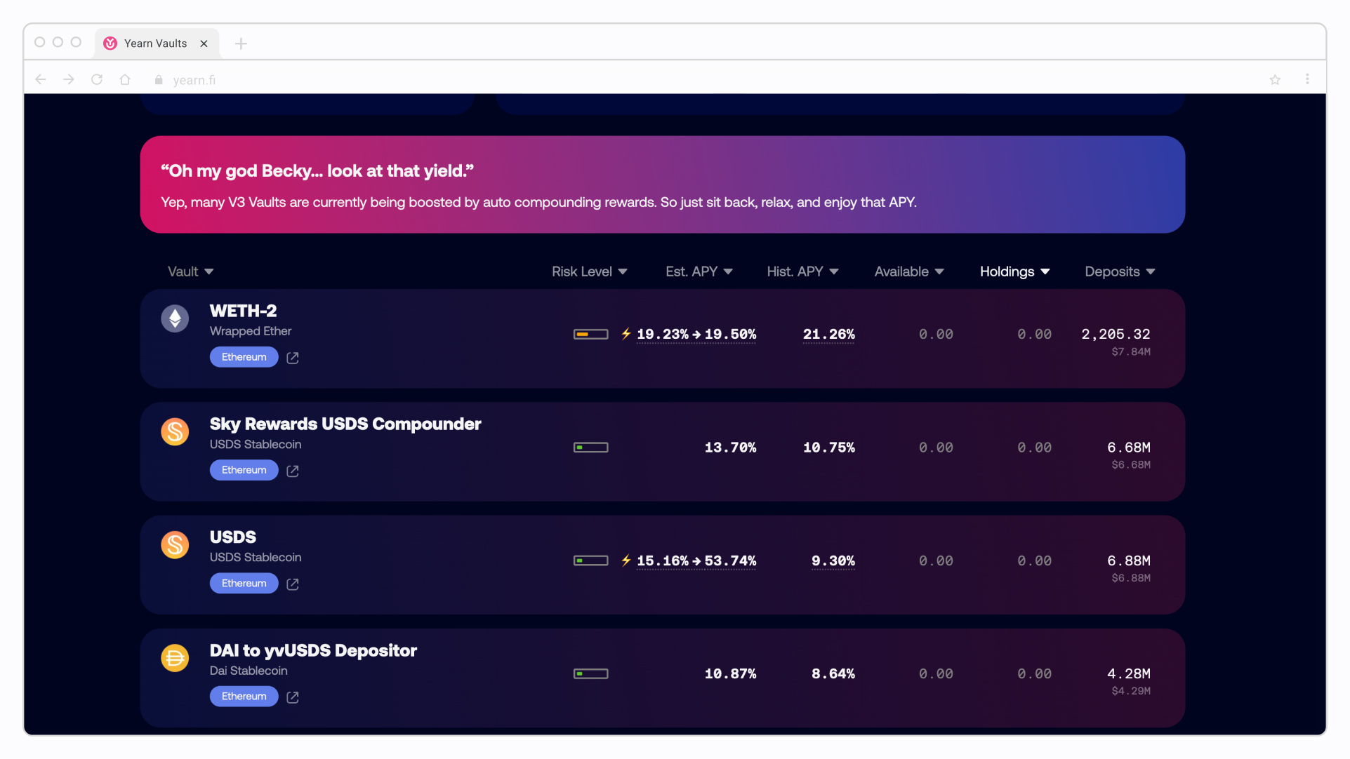This screenshot has width=1350, height=759.
Task: Click DAI Depositor risk level bar
Action: point(590,674)
